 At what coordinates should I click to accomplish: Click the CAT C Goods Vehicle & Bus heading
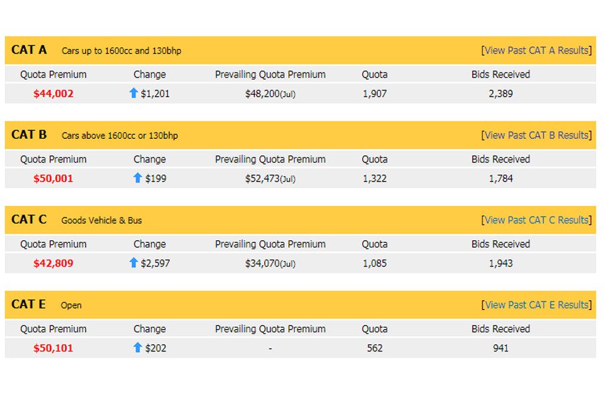(x=77, y=220)
